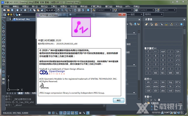Click the Save disk toolbar icon
The height and width of the screenshot is (116, 188).
pos(12,10)
